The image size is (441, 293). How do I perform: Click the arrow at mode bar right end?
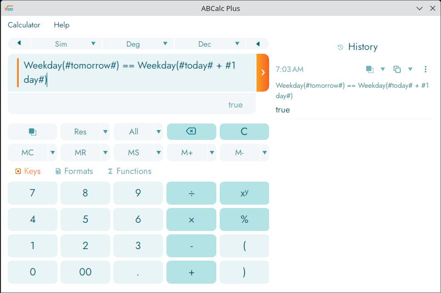(258, 44)
